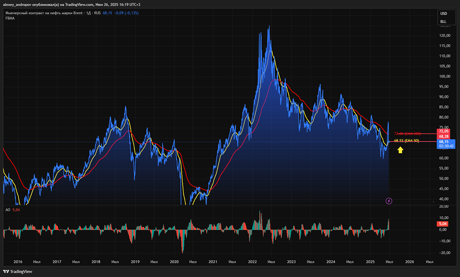The height and width of the screenshot is (277, 460).
Task: Click the 2020 label on time axis
Action: coord(174,261)
